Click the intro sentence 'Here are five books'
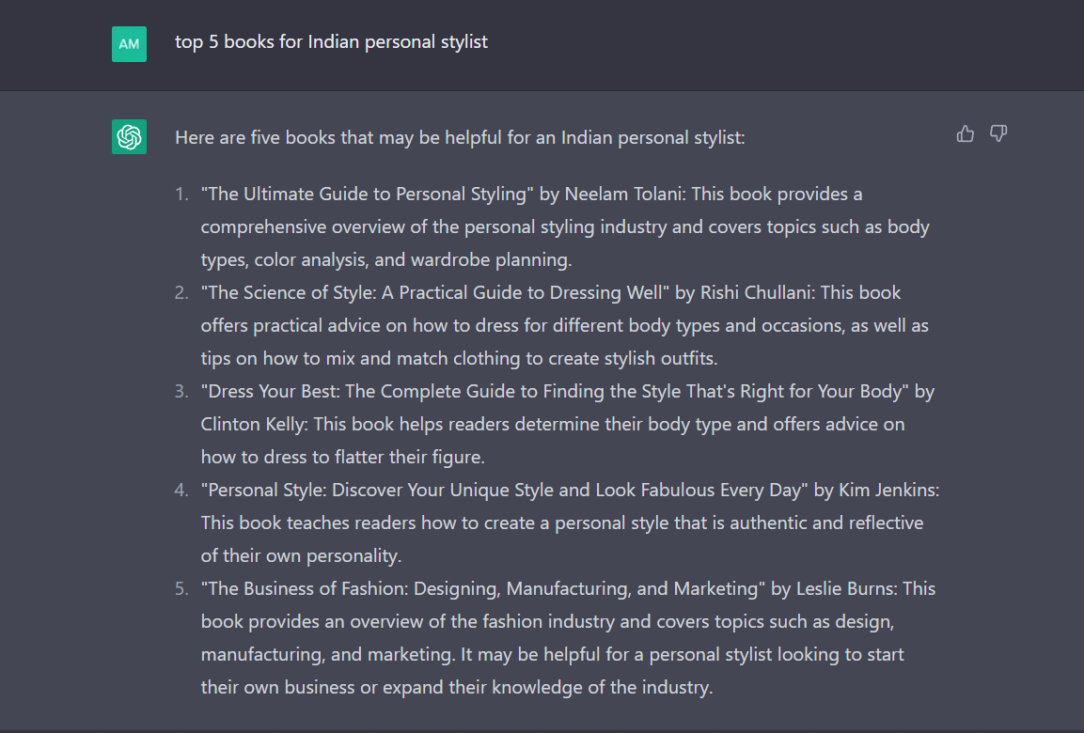 click(460, 137)
